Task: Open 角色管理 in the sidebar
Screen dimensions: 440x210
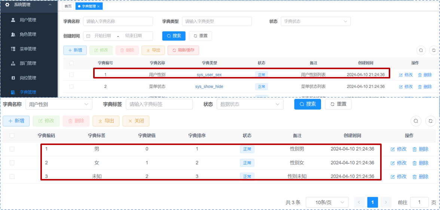Action: [28, 34]
